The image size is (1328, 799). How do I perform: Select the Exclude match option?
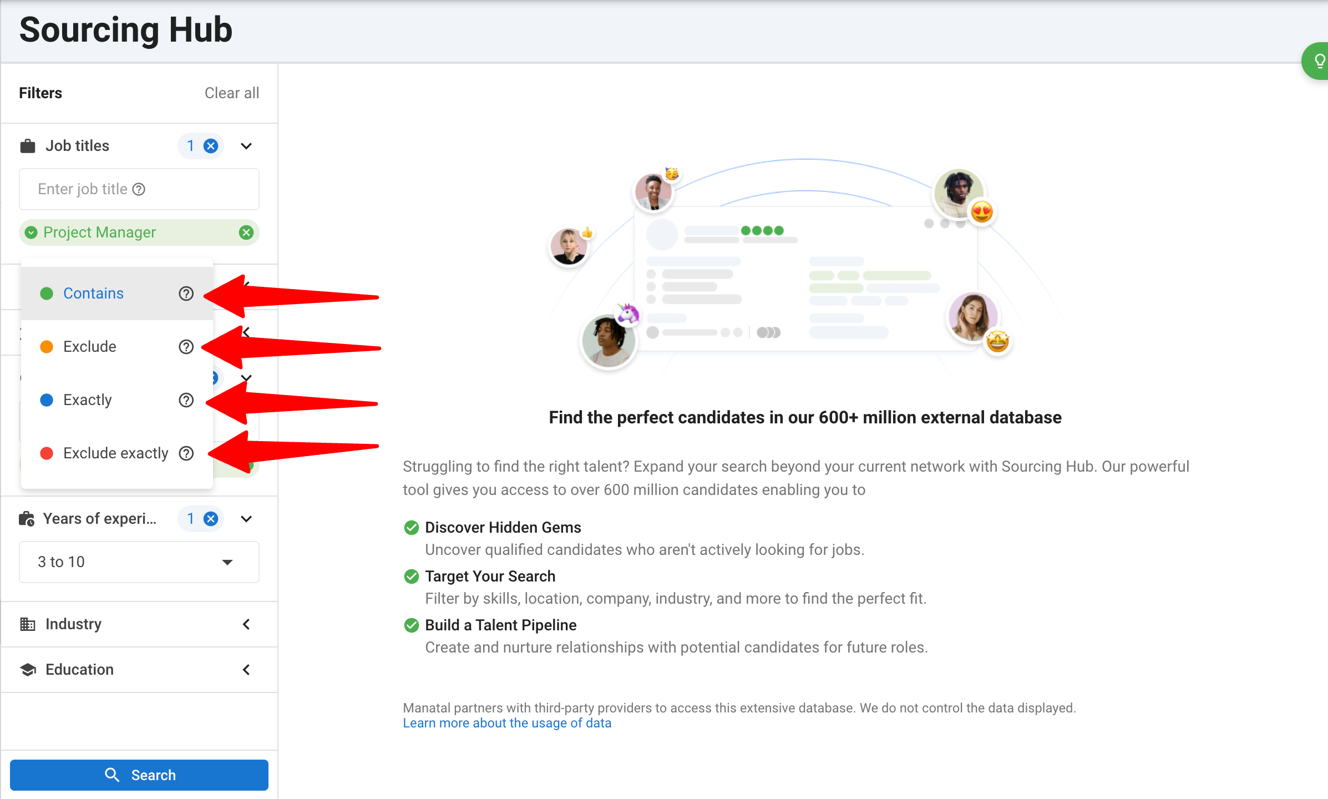90,347
